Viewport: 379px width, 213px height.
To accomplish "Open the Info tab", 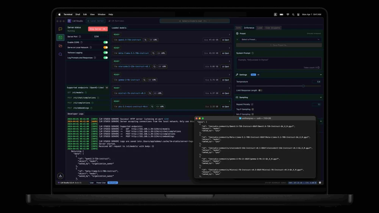I will 238,28.
